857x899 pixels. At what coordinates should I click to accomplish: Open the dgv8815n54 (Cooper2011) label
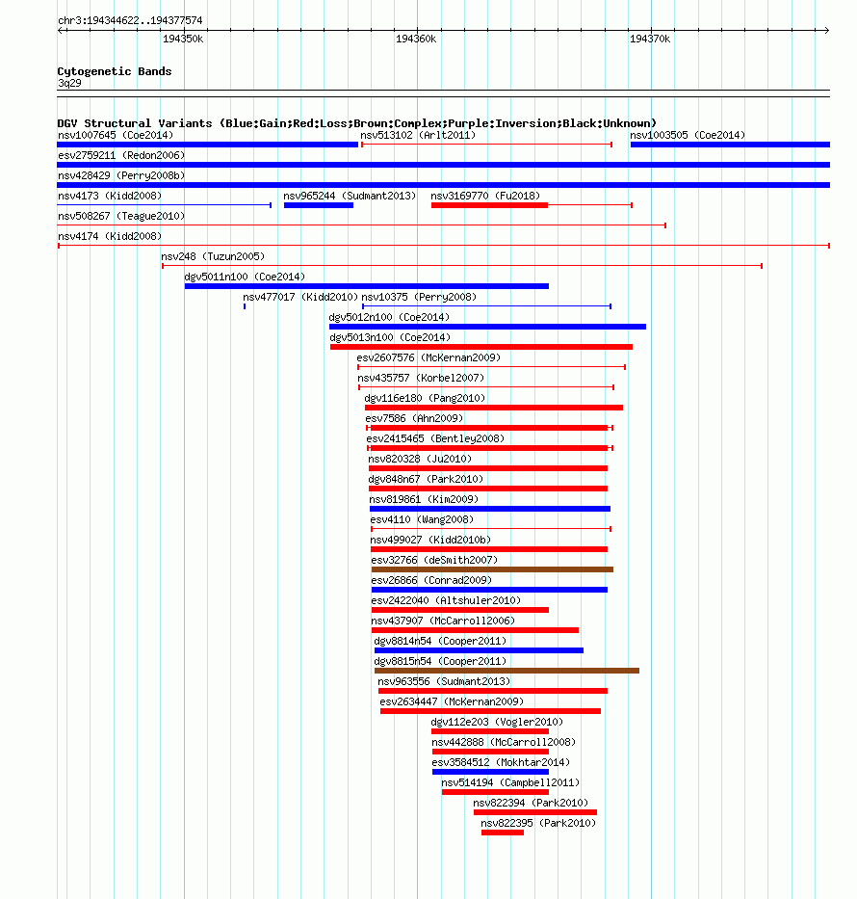[x=440, y=662]
